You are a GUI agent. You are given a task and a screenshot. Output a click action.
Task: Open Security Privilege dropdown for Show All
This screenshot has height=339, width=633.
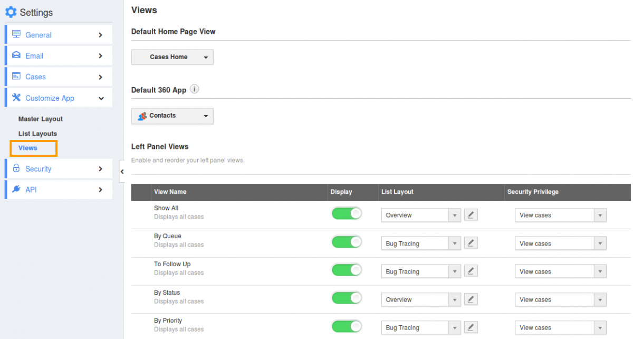[x=560, y=215]
